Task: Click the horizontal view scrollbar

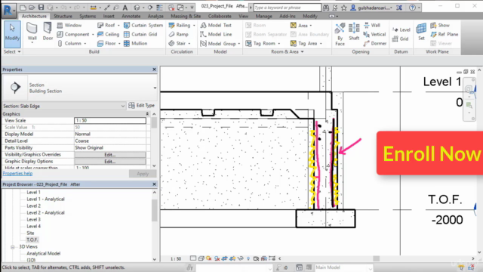Action: [x=377, y=258]
